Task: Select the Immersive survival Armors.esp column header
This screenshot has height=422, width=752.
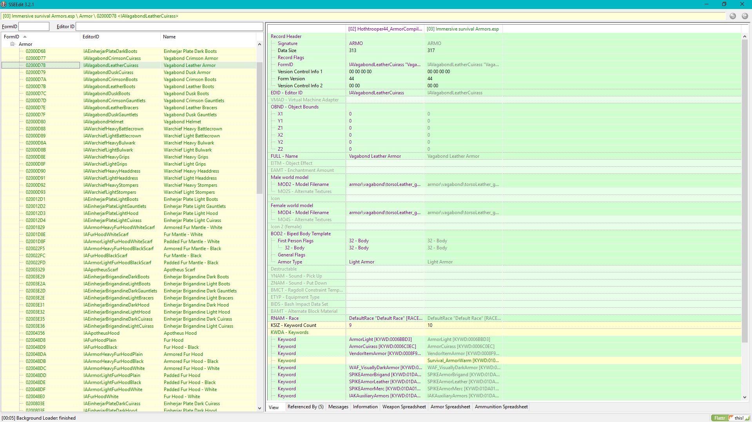Action: [x=462, y=29]
